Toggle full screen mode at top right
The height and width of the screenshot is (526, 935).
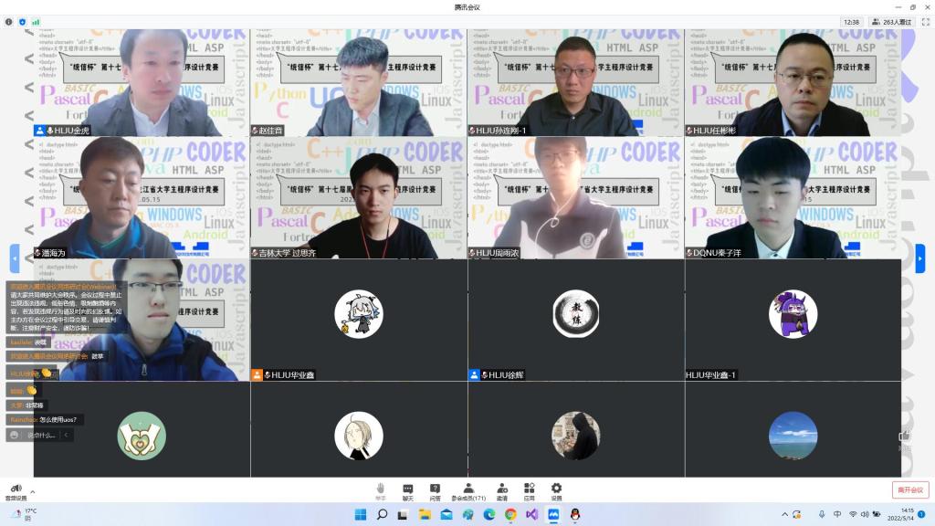pyautogui.click(x=924, y=21)
